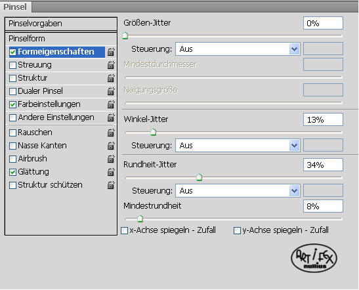359x290 pixels.
Task: Click lock icon next to Farbeinstellungen
Action: (x=111, y=104)
